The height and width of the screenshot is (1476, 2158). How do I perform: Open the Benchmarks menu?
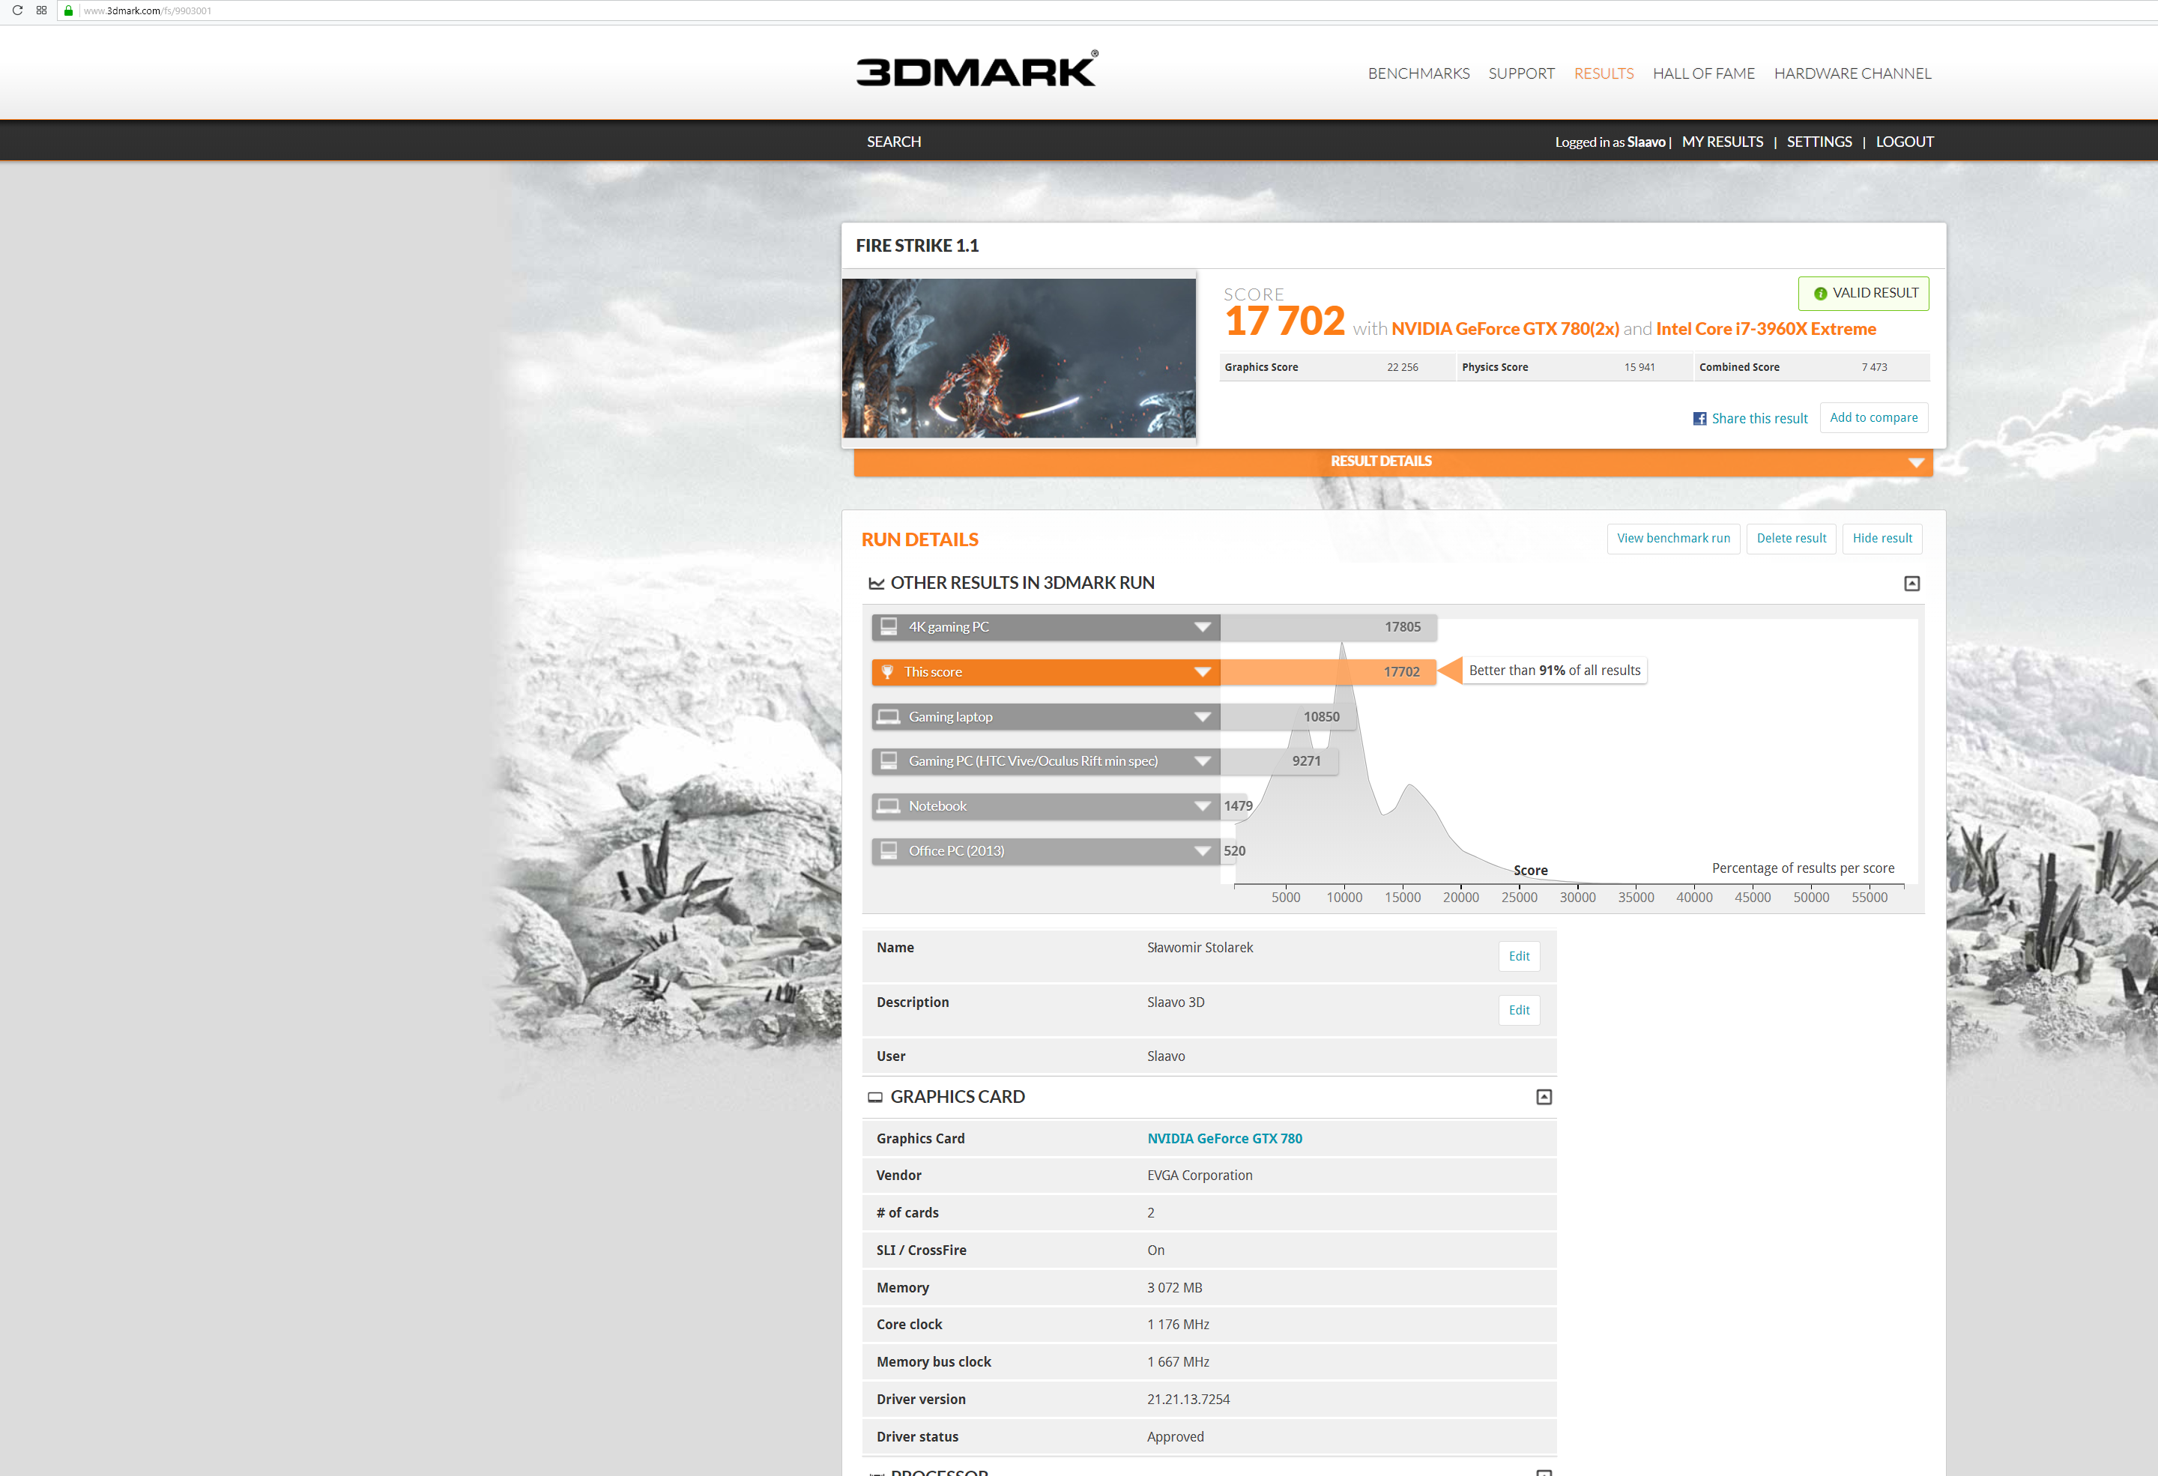(1418, 73)
